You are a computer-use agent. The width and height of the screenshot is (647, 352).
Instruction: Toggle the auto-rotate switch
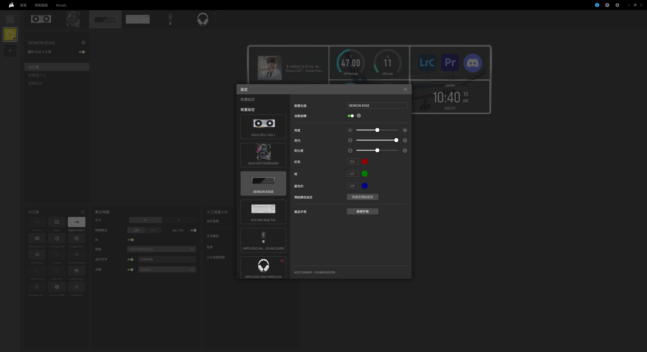pos(351,116)
